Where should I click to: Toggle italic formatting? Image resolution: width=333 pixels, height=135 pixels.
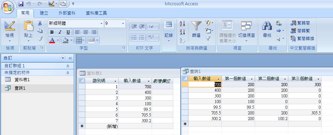pos(60,32)
